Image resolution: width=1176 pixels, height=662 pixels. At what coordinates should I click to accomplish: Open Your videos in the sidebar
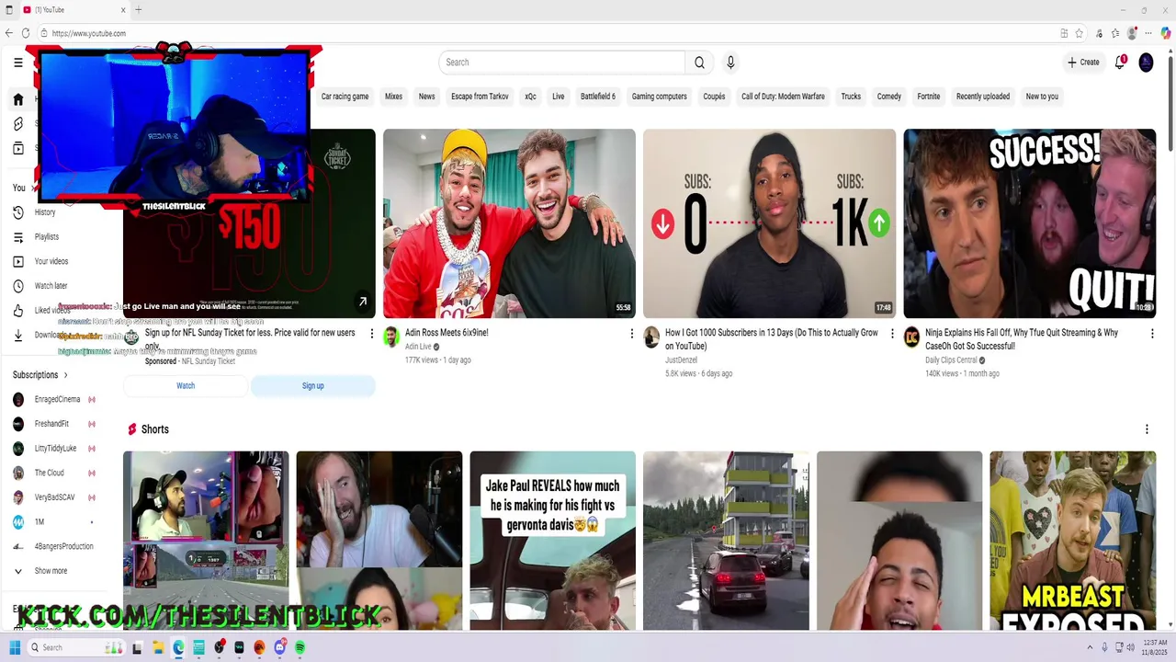click(51, 261)
